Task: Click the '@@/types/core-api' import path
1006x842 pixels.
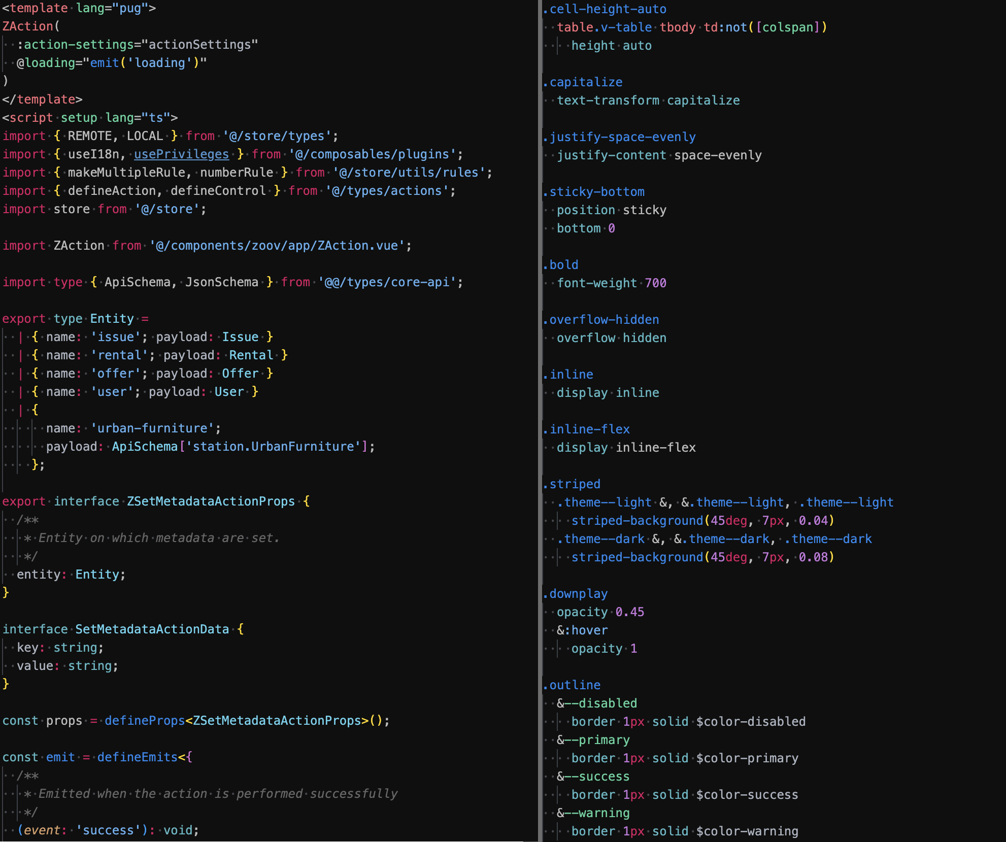Action: [387, 282]
